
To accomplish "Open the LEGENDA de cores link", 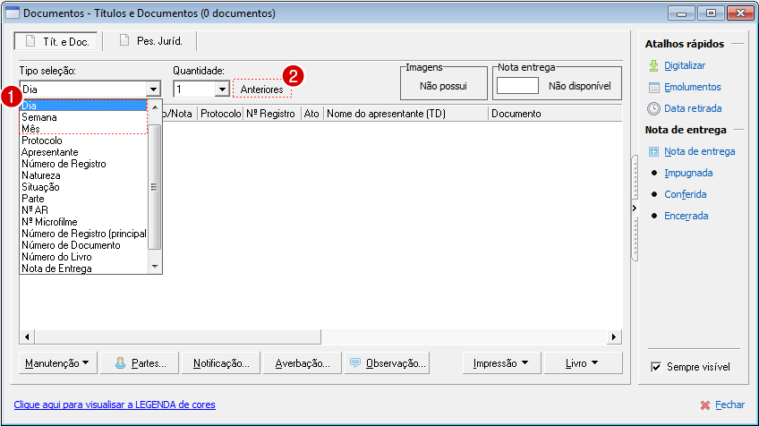I will click(x=115, y=405).
